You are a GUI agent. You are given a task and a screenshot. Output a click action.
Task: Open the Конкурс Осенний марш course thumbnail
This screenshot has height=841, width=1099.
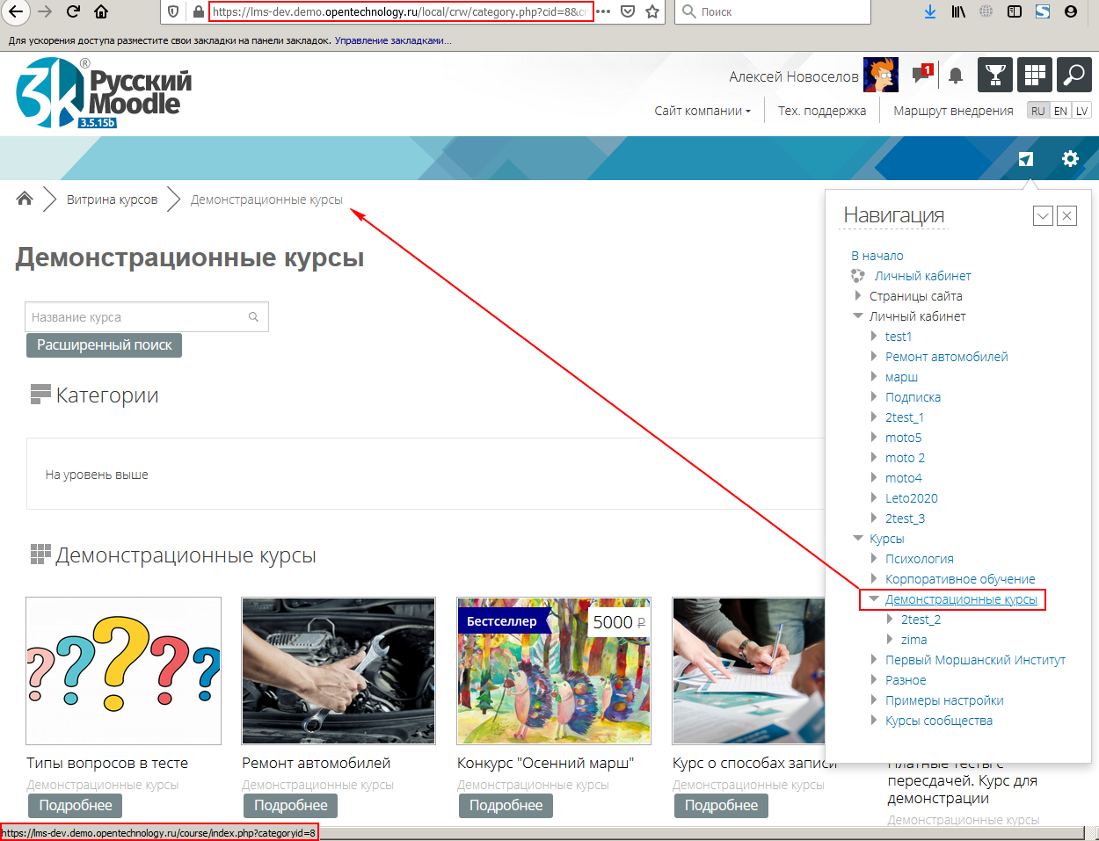[554, 671]
